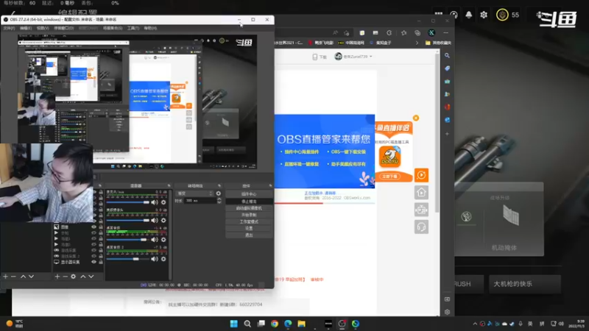The width and height of the screenshot is (589, 331).
Task: Adjust the 麦克风/Aux volume slider
Action: point(127,202)
